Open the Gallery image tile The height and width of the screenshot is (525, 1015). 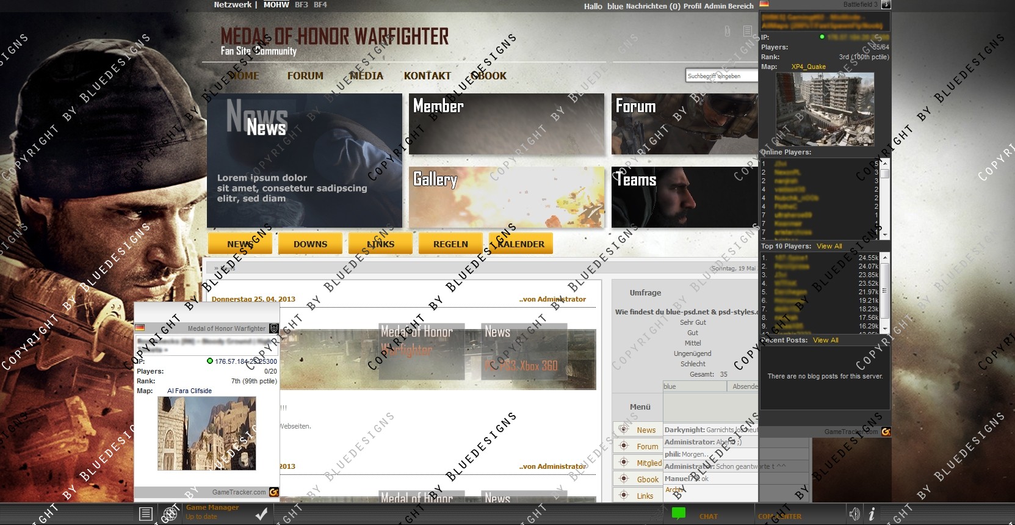click(x=507, y=197)
